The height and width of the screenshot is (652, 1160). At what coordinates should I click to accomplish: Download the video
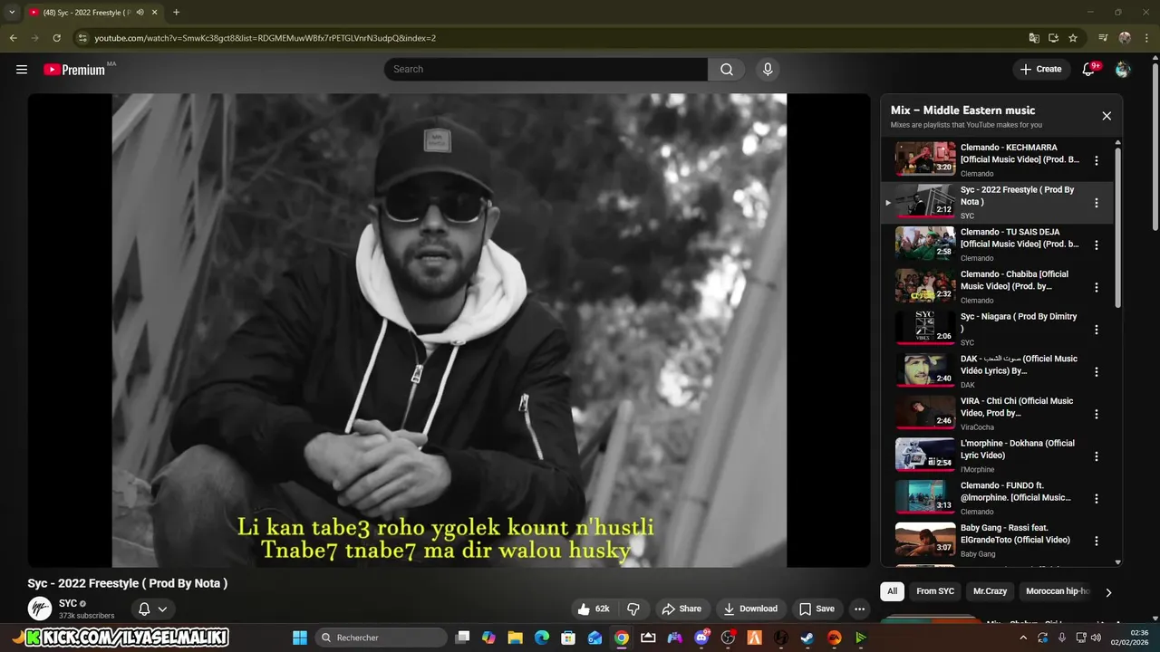pos(750,609)
